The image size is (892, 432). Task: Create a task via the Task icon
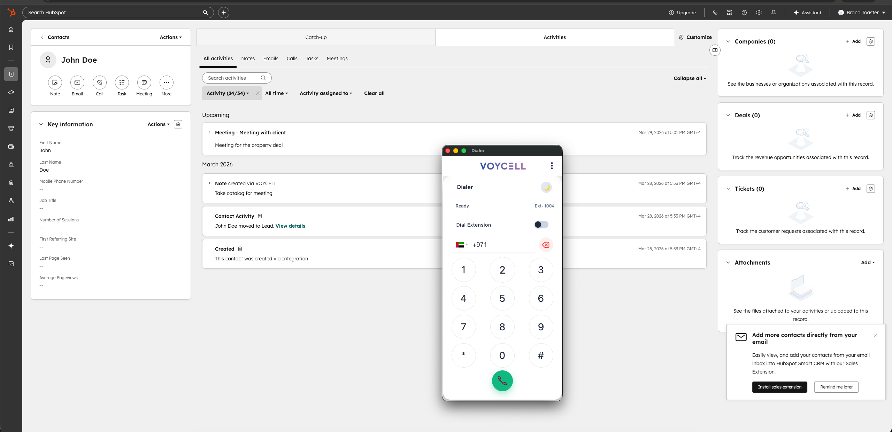click(122, 83)
